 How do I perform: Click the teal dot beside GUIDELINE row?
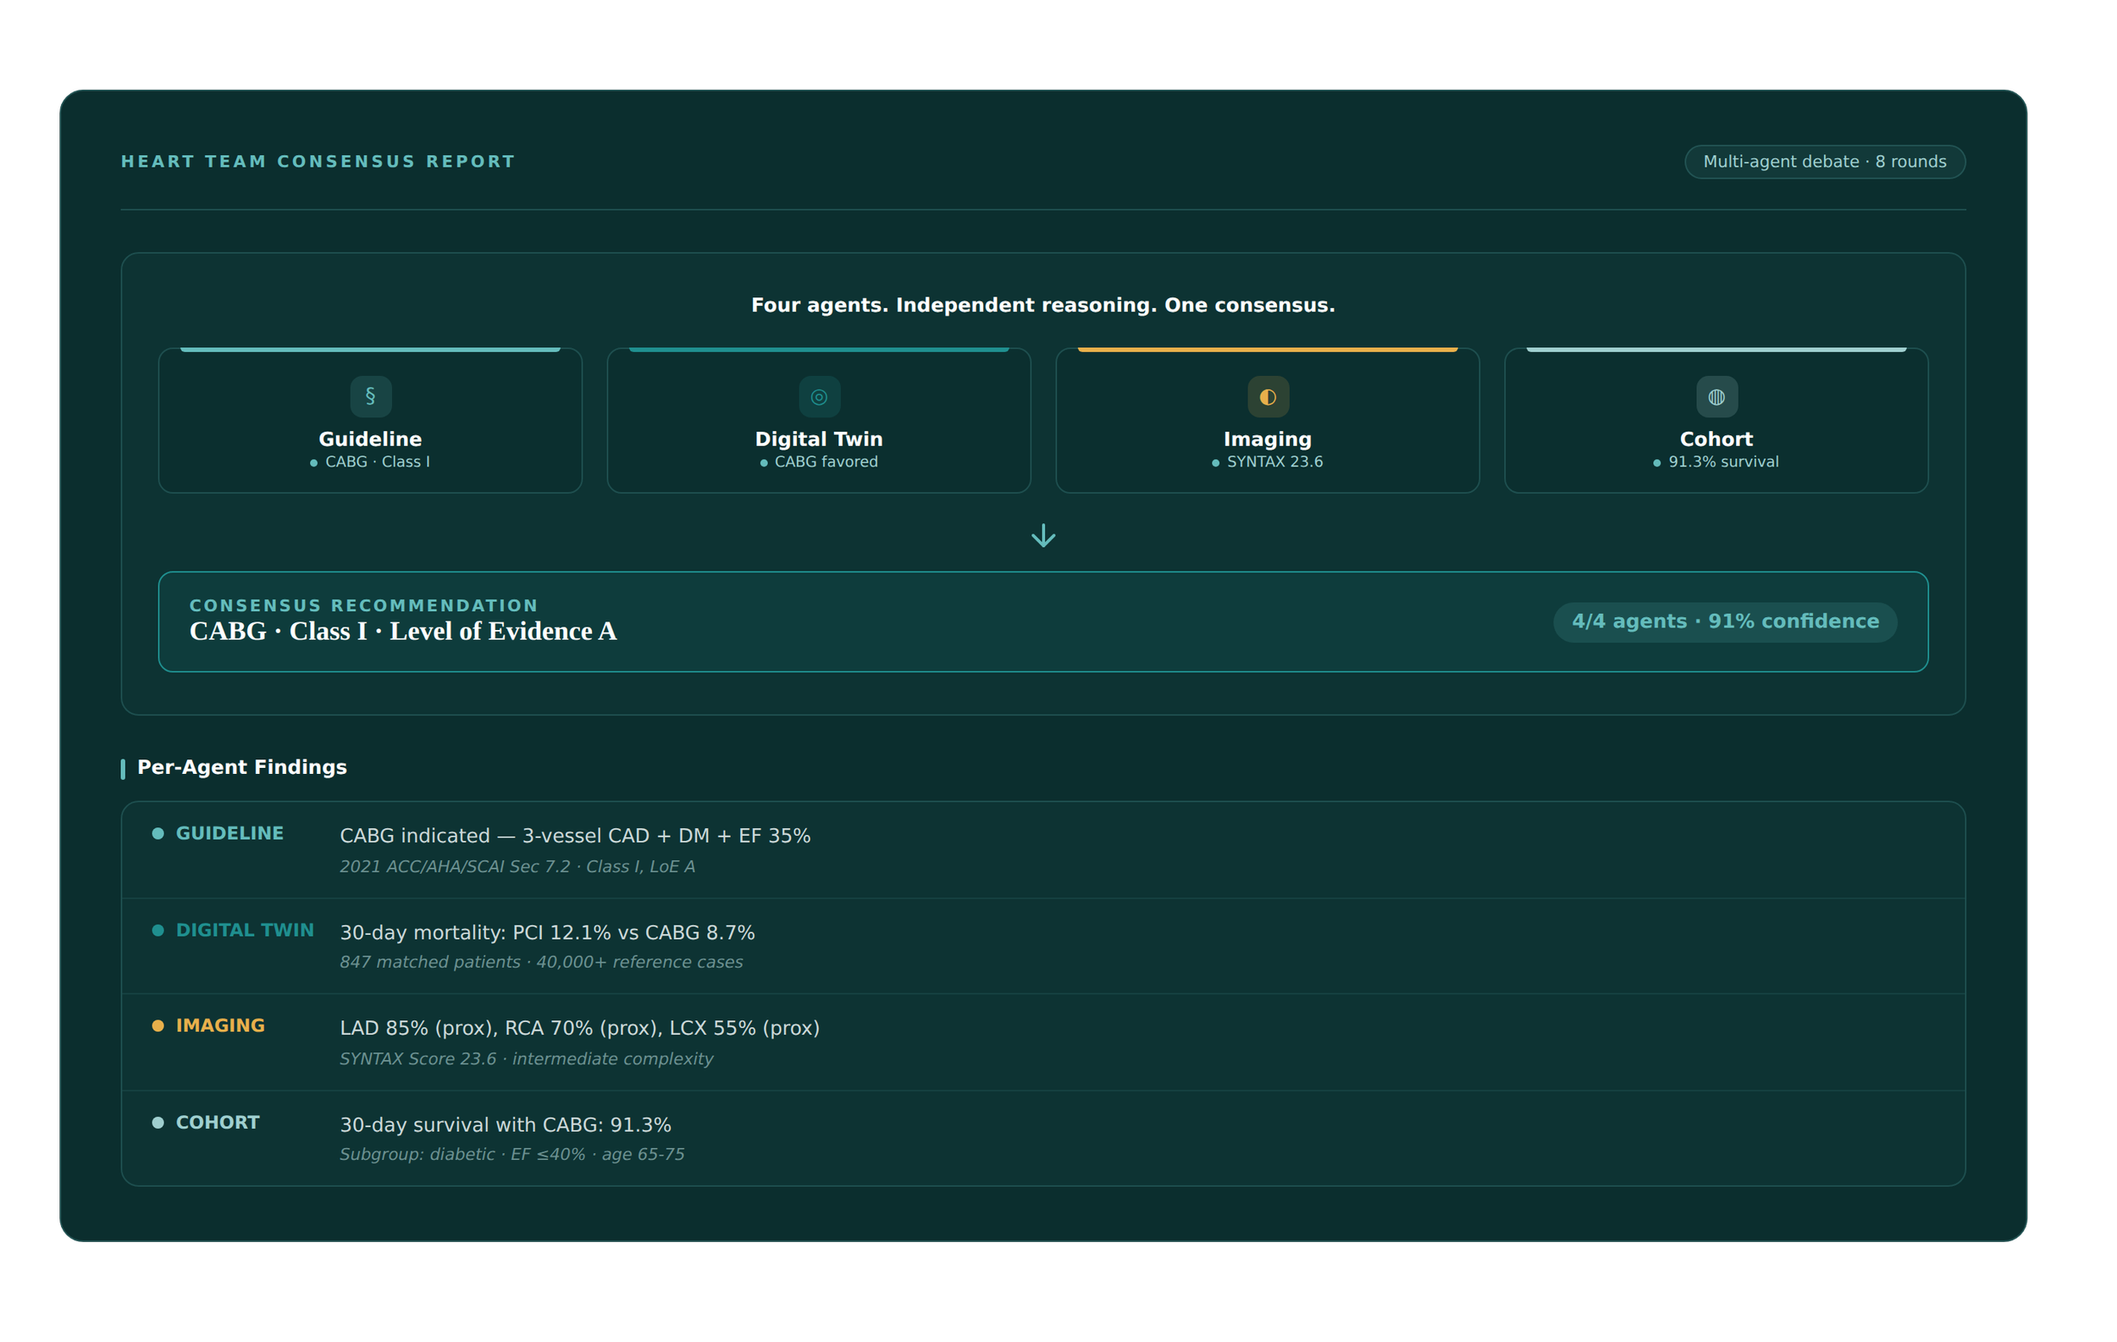click(x=158, y=833)
